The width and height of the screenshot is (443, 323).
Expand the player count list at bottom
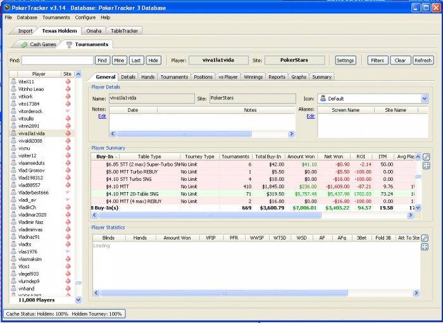coord(78,300)
